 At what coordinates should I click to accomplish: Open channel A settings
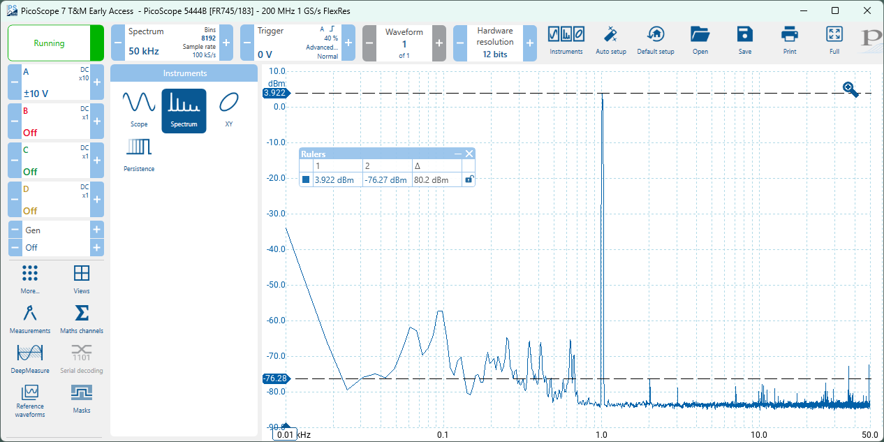pos(56,82)
